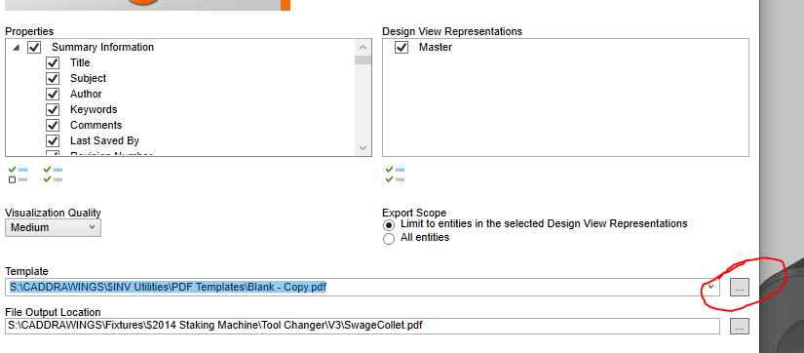The height and width of the screenshot is (353, 804).
Task: Click the Properties list scrollbar thumb
Action: click(364, 60)
